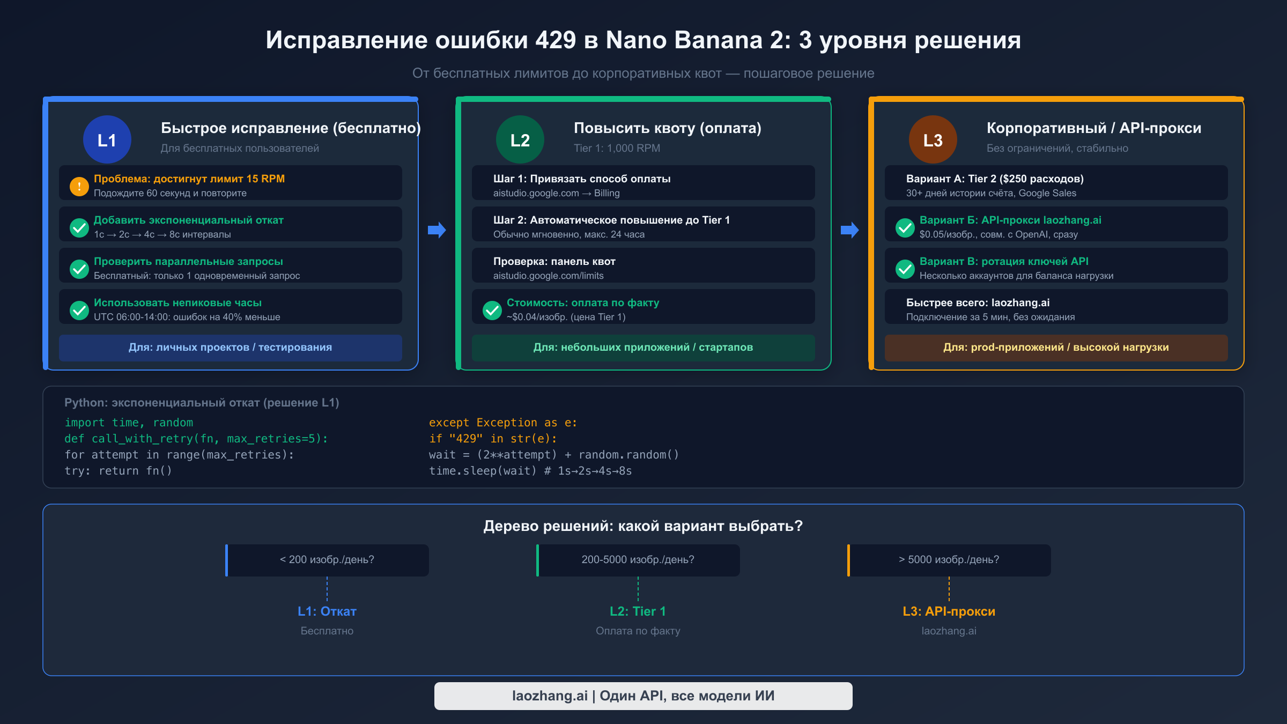Image resolution: width=1287 pixels, height=724 pixels.
Task: Click the green footer bar 'Для: небольших приложений / стартапов'
Action: click(643, 348)
